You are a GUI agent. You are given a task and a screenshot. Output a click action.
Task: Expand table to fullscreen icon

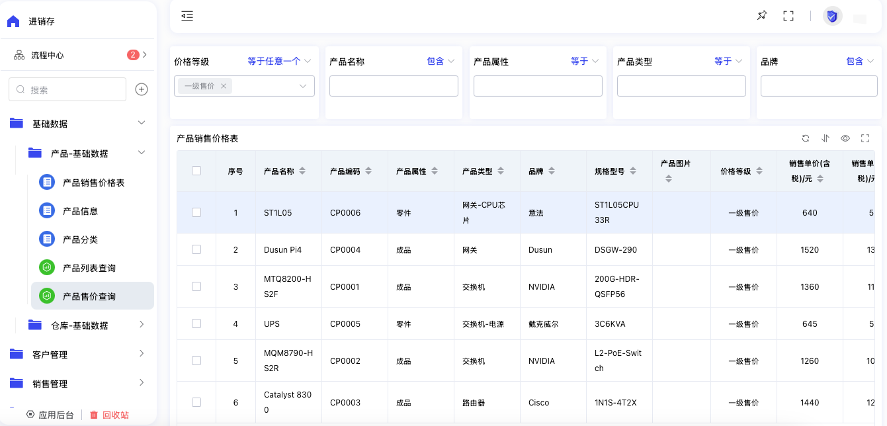point(865,138)
